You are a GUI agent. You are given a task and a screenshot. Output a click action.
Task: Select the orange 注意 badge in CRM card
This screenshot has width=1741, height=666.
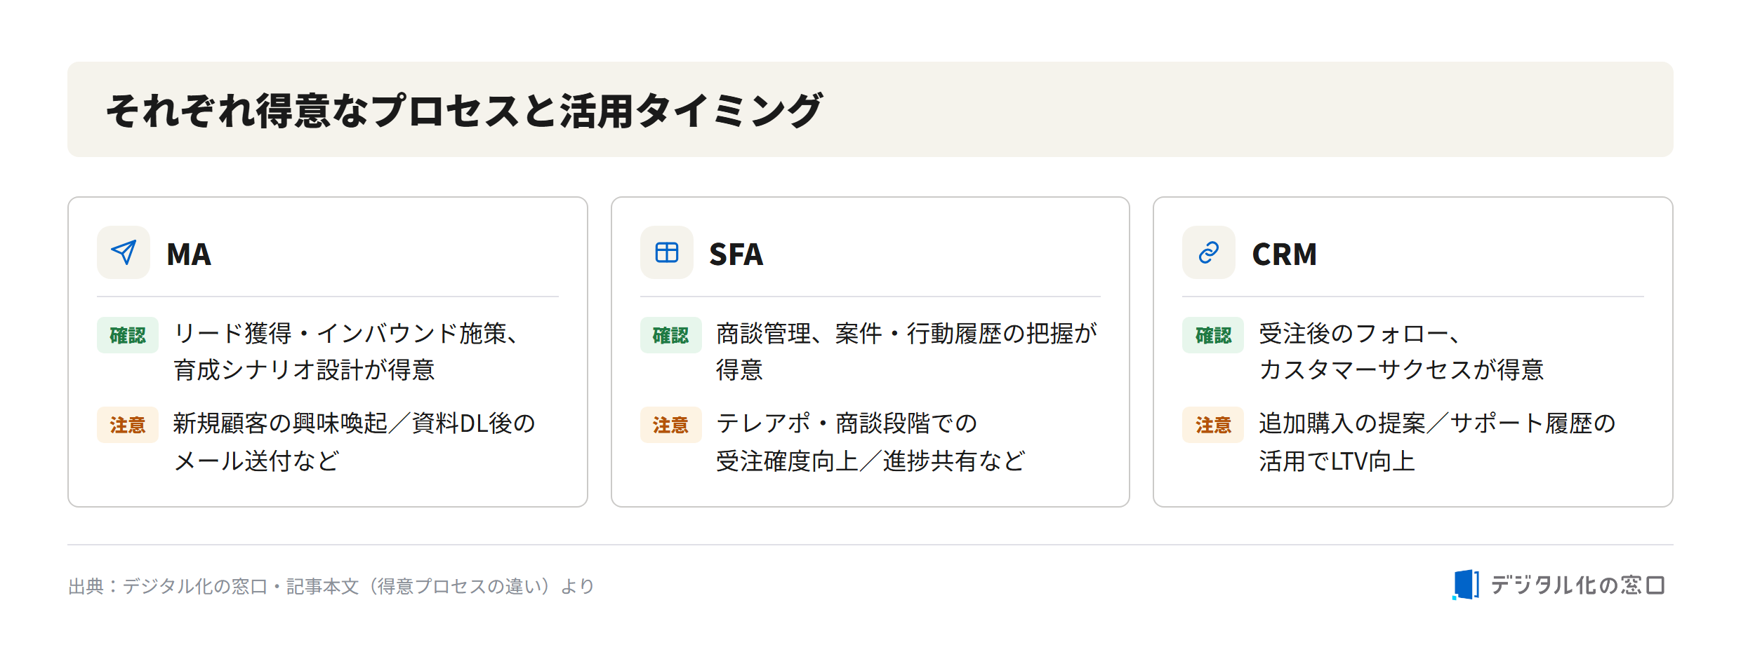pos(1213,425)
